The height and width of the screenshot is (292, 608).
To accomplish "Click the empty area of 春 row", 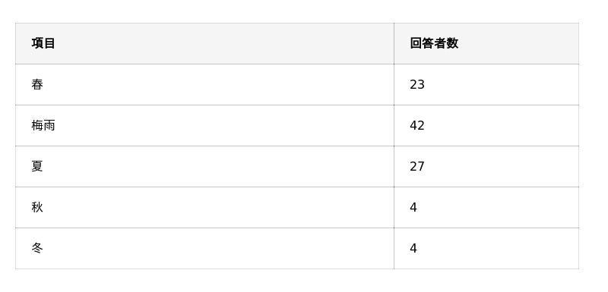I will 217,84.
